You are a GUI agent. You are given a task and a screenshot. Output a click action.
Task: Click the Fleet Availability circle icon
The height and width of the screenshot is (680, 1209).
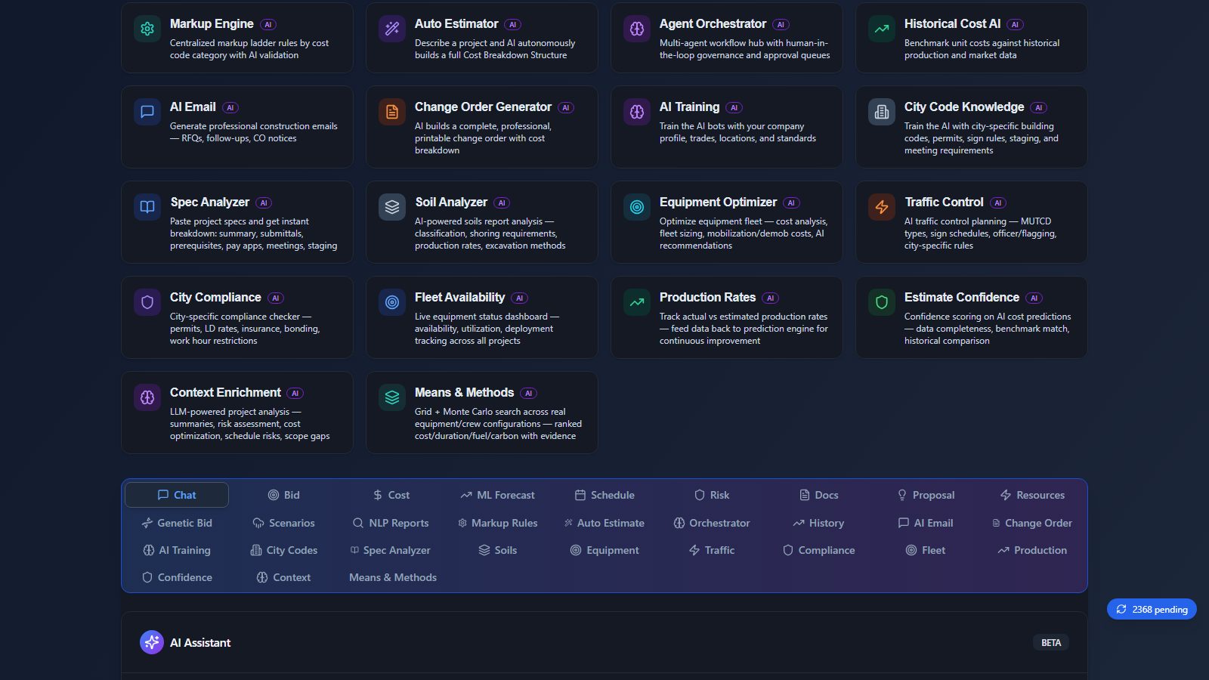click(392, 302)
